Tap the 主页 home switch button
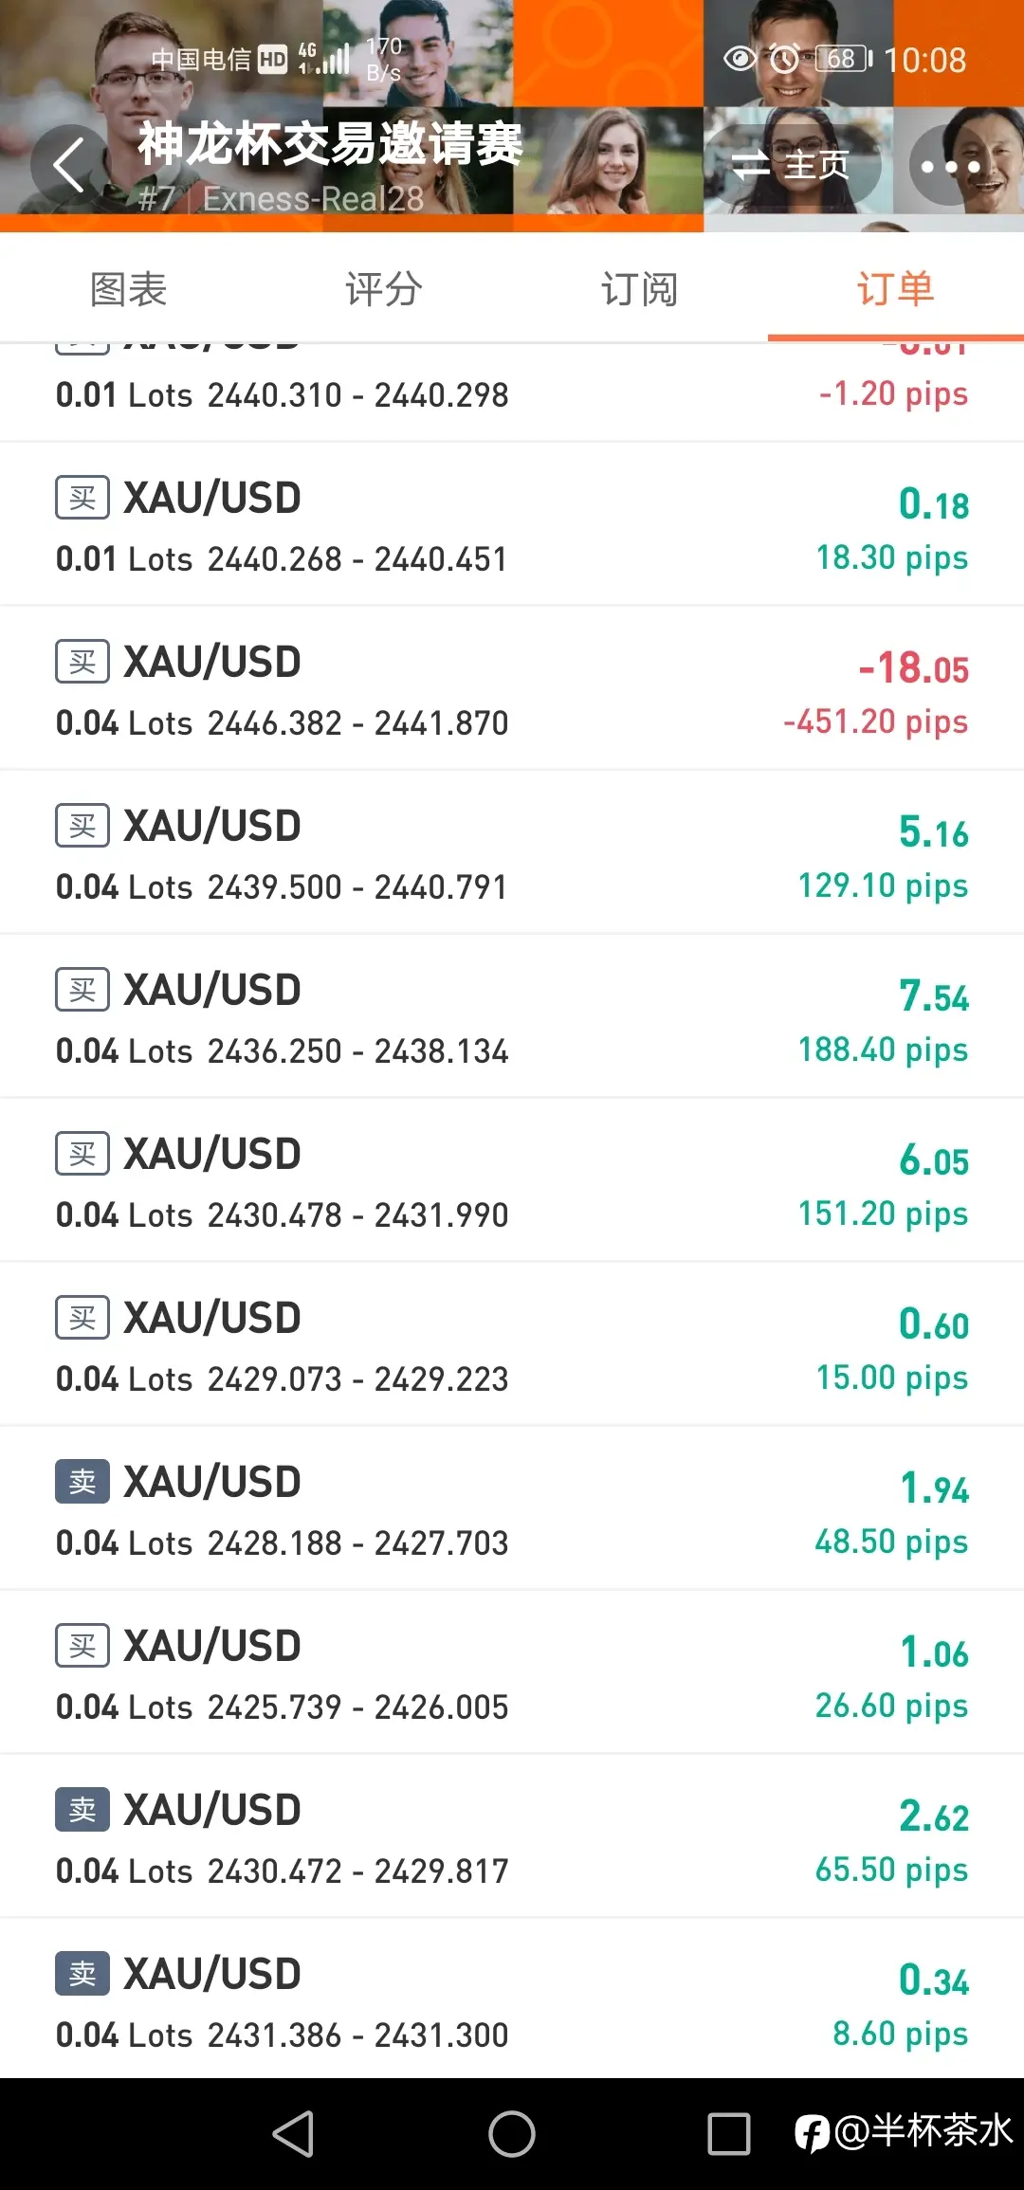 (x=792, y=165)
